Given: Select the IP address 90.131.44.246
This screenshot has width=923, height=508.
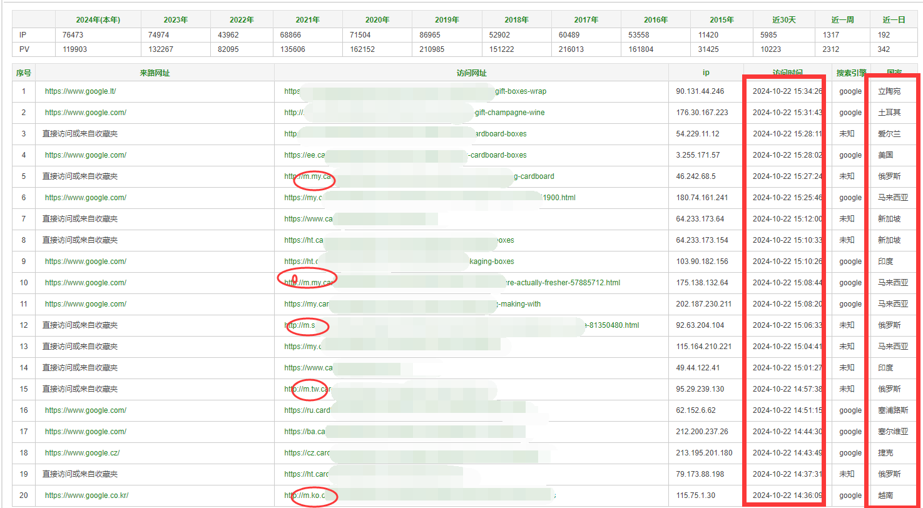Looking at the screenshot, I should (700, 91).
